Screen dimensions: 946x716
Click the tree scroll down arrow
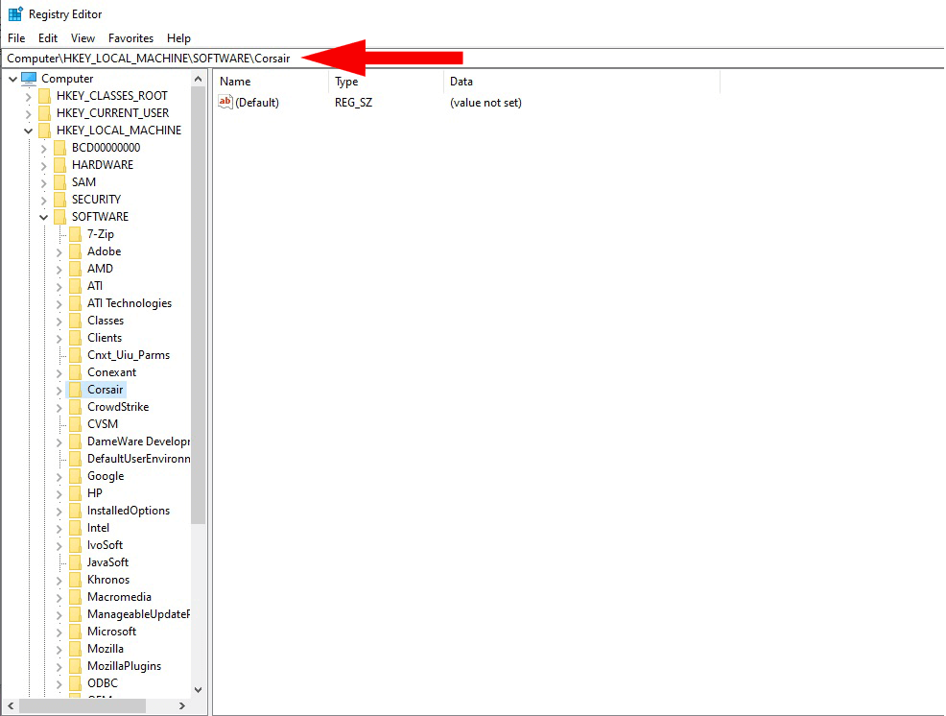point(199,689)
